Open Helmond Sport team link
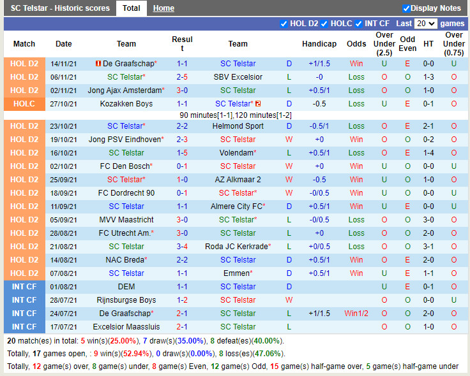Viewport: 470px width, 376px height. (238, 126)
